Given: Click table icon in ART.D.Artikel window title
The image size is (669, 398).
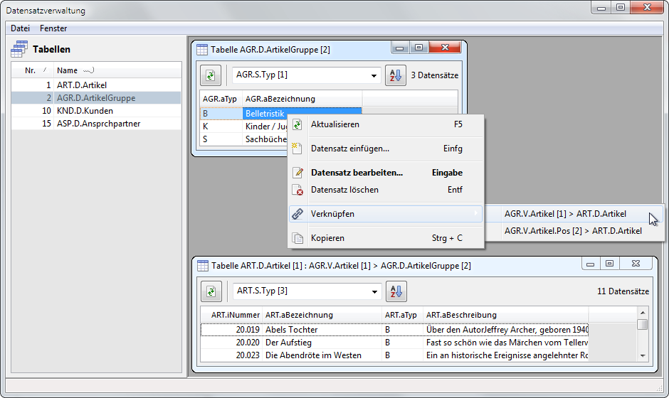Looking at the screenshot, I should click(202, 265).
